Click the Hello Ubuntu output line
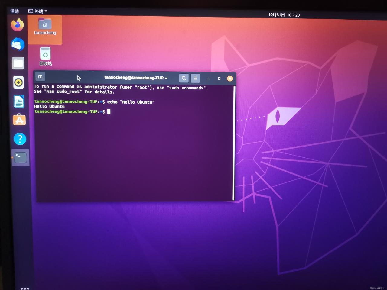 [x=49, y=106]
